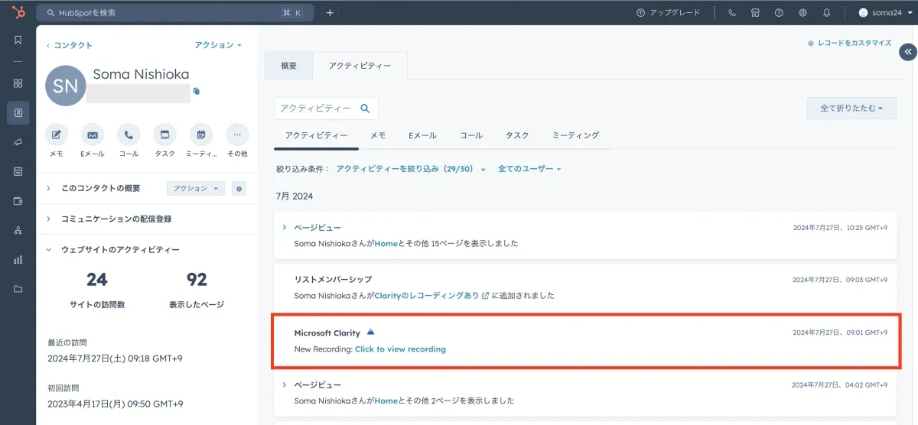
Task: Collapse the right sidebar with double-chevron button
Action: [907, 52]
